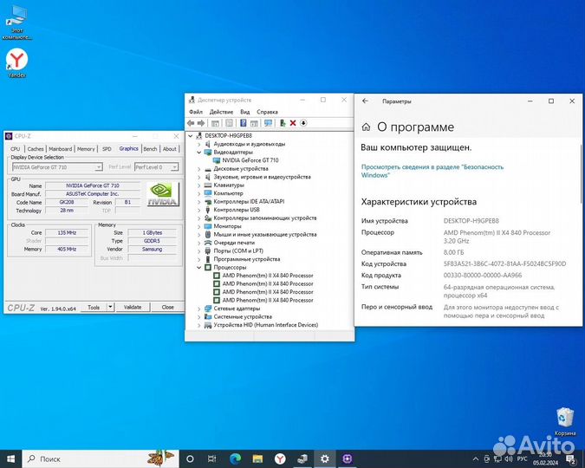Open the Display Device Selection dropdown
Viewport: 585px width, 468px height.
pyautogui.click(x=99, y=167)
